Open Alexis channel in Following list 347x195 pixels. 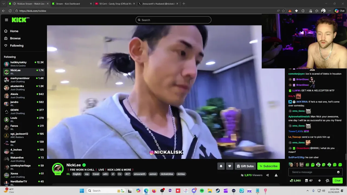(x=23, y=96)
